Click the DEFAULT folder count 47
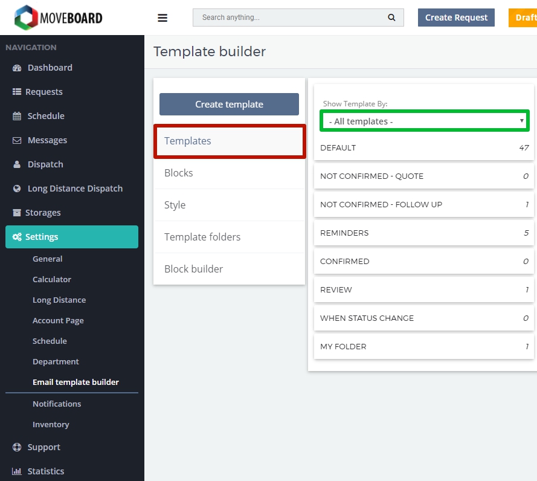537x481 pixels. click(524, 147)
